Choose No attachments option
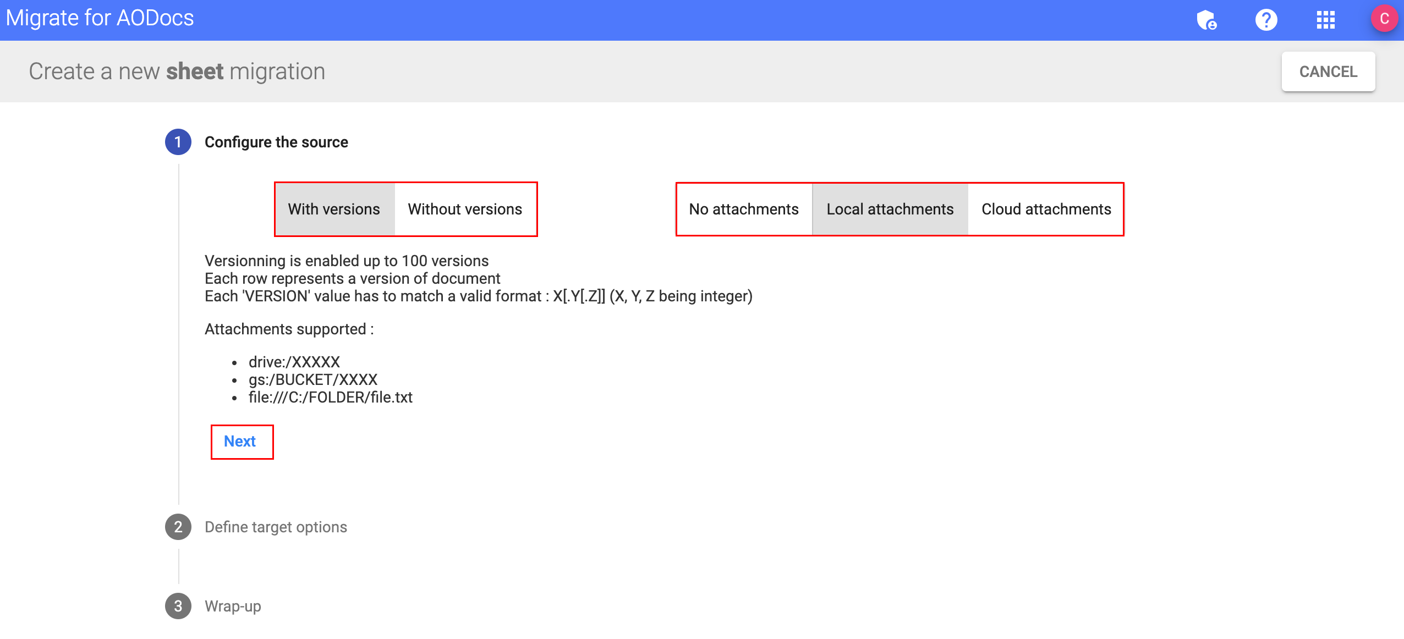This screenshot has height=639, width=1404. tap(743, 210)
